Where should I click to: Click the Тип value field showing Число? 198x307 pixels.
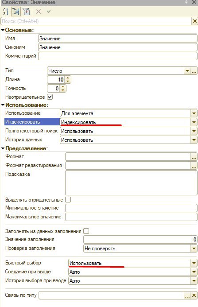pos(116,71)
